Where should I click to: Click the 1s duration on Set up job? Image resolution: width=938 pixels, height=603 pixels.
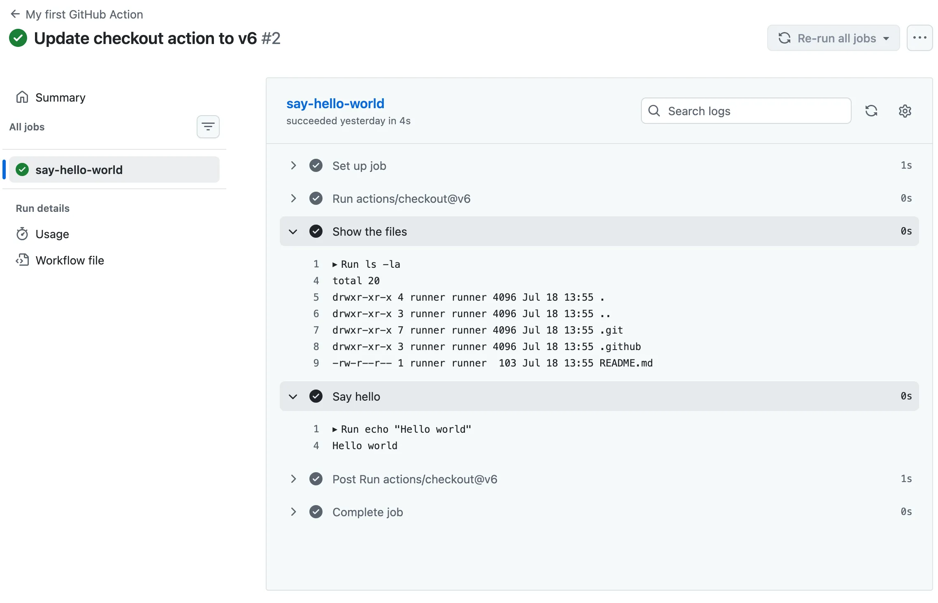point(906,165)
